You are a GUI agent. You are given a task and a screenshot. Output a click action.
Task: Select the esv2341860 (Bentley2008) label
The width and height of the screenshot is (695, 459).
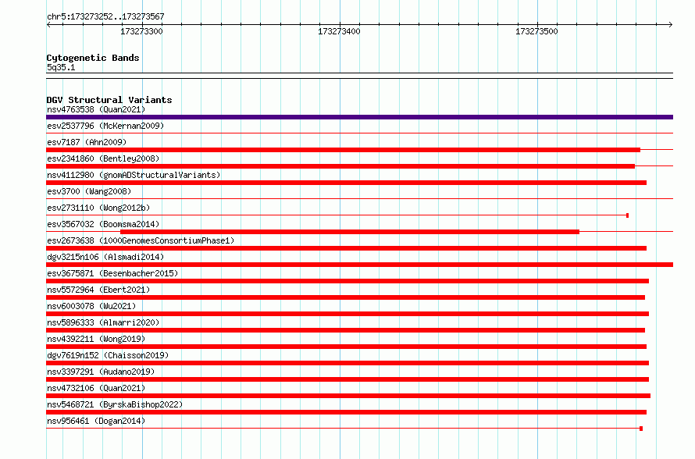[x=103, y=158]
